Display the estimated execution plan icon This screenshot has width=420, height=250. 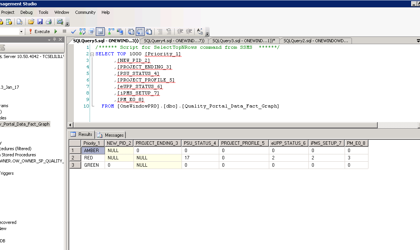(82, 31)
